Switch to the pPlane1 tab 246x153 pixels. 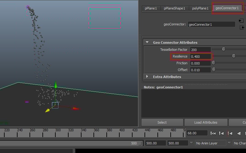(x=151, y=8)
